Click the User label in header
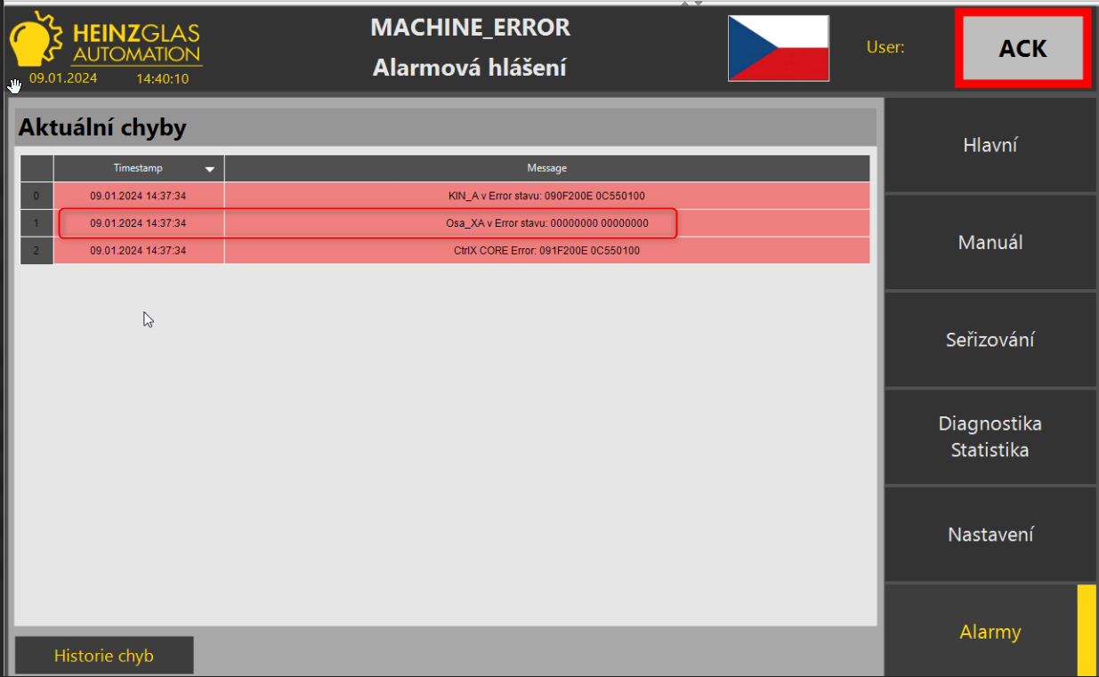 [x=885, y=48]
